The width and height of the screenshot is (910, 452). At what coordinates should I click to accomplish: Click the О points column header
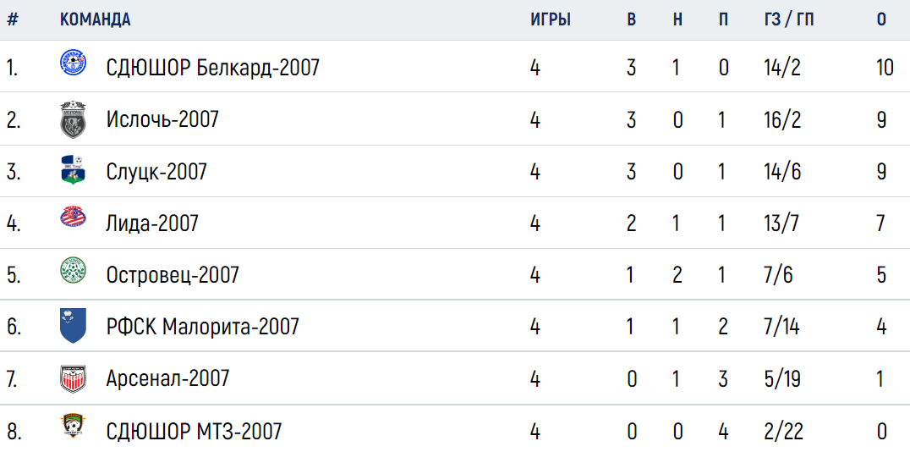881,19
